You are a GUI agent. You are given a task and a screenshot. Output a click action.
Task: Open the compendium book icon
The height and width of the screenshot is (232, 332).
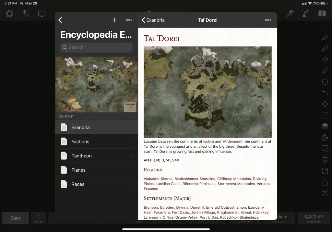tap(322, 13)
